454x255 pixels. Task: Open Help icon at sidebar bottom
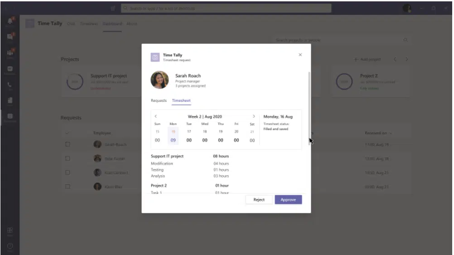coord(10,246)
